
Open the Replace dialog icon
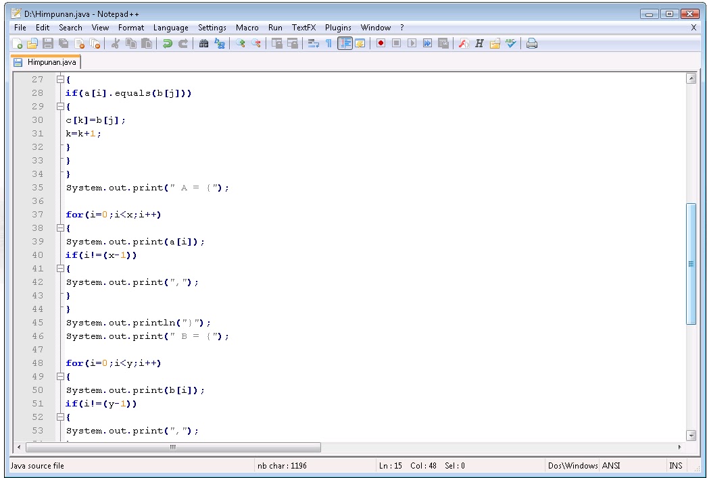point(220,43)
